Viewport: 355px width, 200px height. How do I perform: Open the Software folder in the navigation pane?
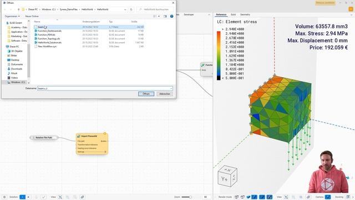pyautogui.click(x=17, y=41)
